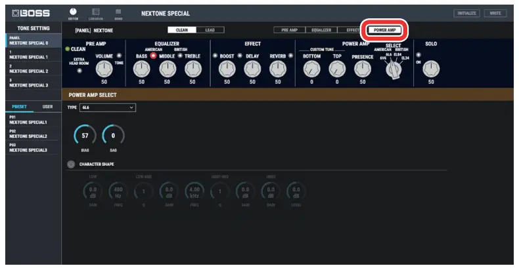Click the POWER AMP SELECT section header
519x268 pixels.
(x=287, y=95)
